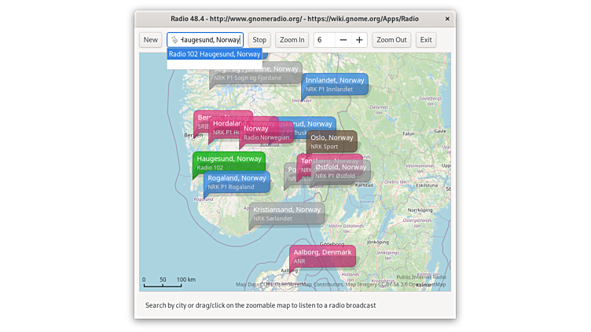This screenshot has width=591, height=332.
Task: Click the Zoom Out button
Action: [391, 40]
